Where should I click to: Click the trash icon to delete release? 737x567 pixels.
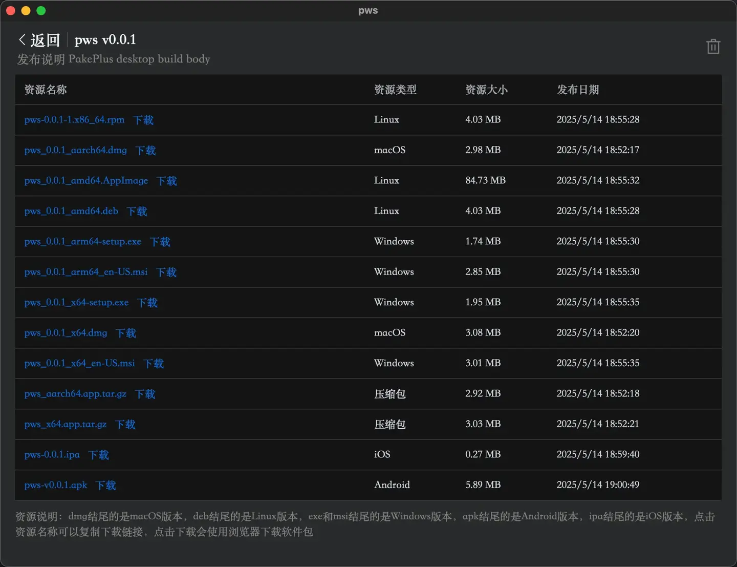713,46
